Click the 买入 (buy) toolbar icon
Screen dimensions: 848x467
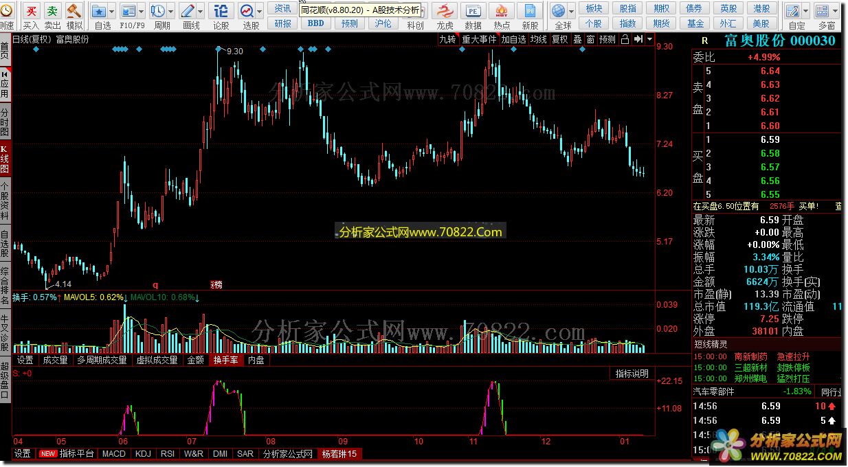point(31,11)
